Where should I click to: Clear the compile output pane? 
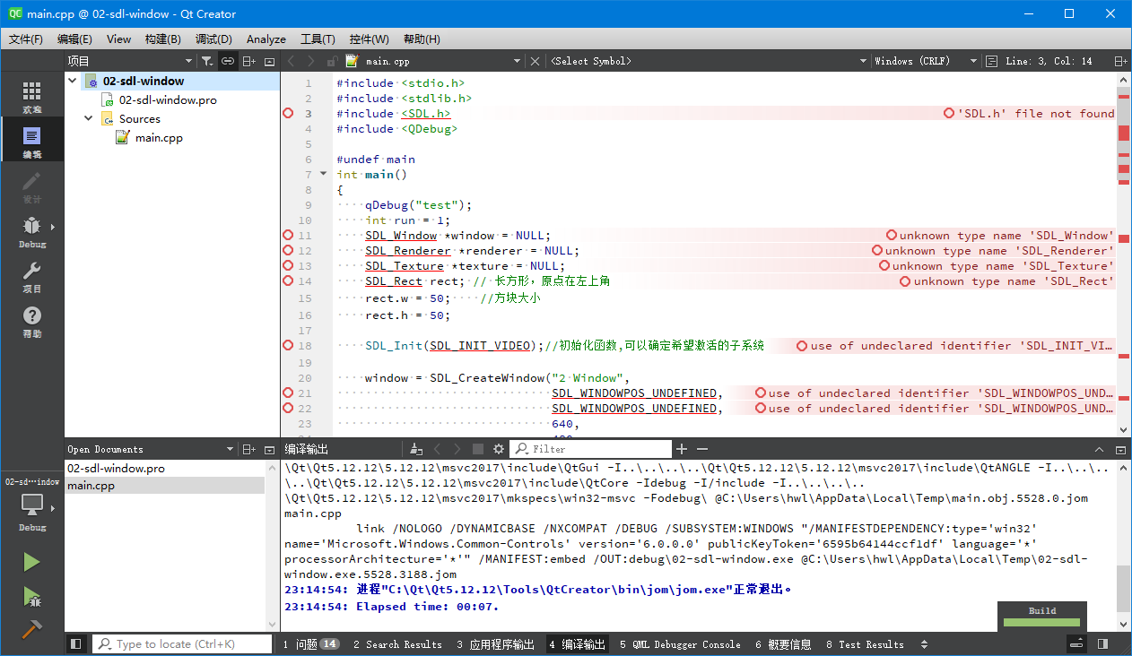tap(416, 449)
